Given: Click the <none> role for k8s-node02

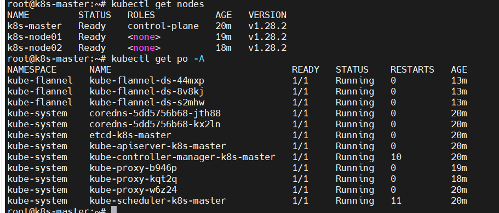Looking at the screenshot, I should [144, 48].
